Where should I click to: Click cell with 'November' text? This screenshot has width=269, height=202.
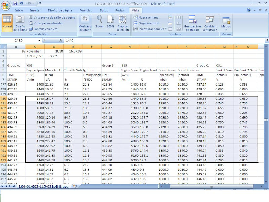[x=35, y=51]
